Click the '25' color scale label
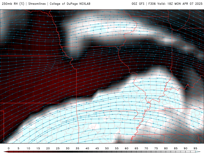 (58, 148)
